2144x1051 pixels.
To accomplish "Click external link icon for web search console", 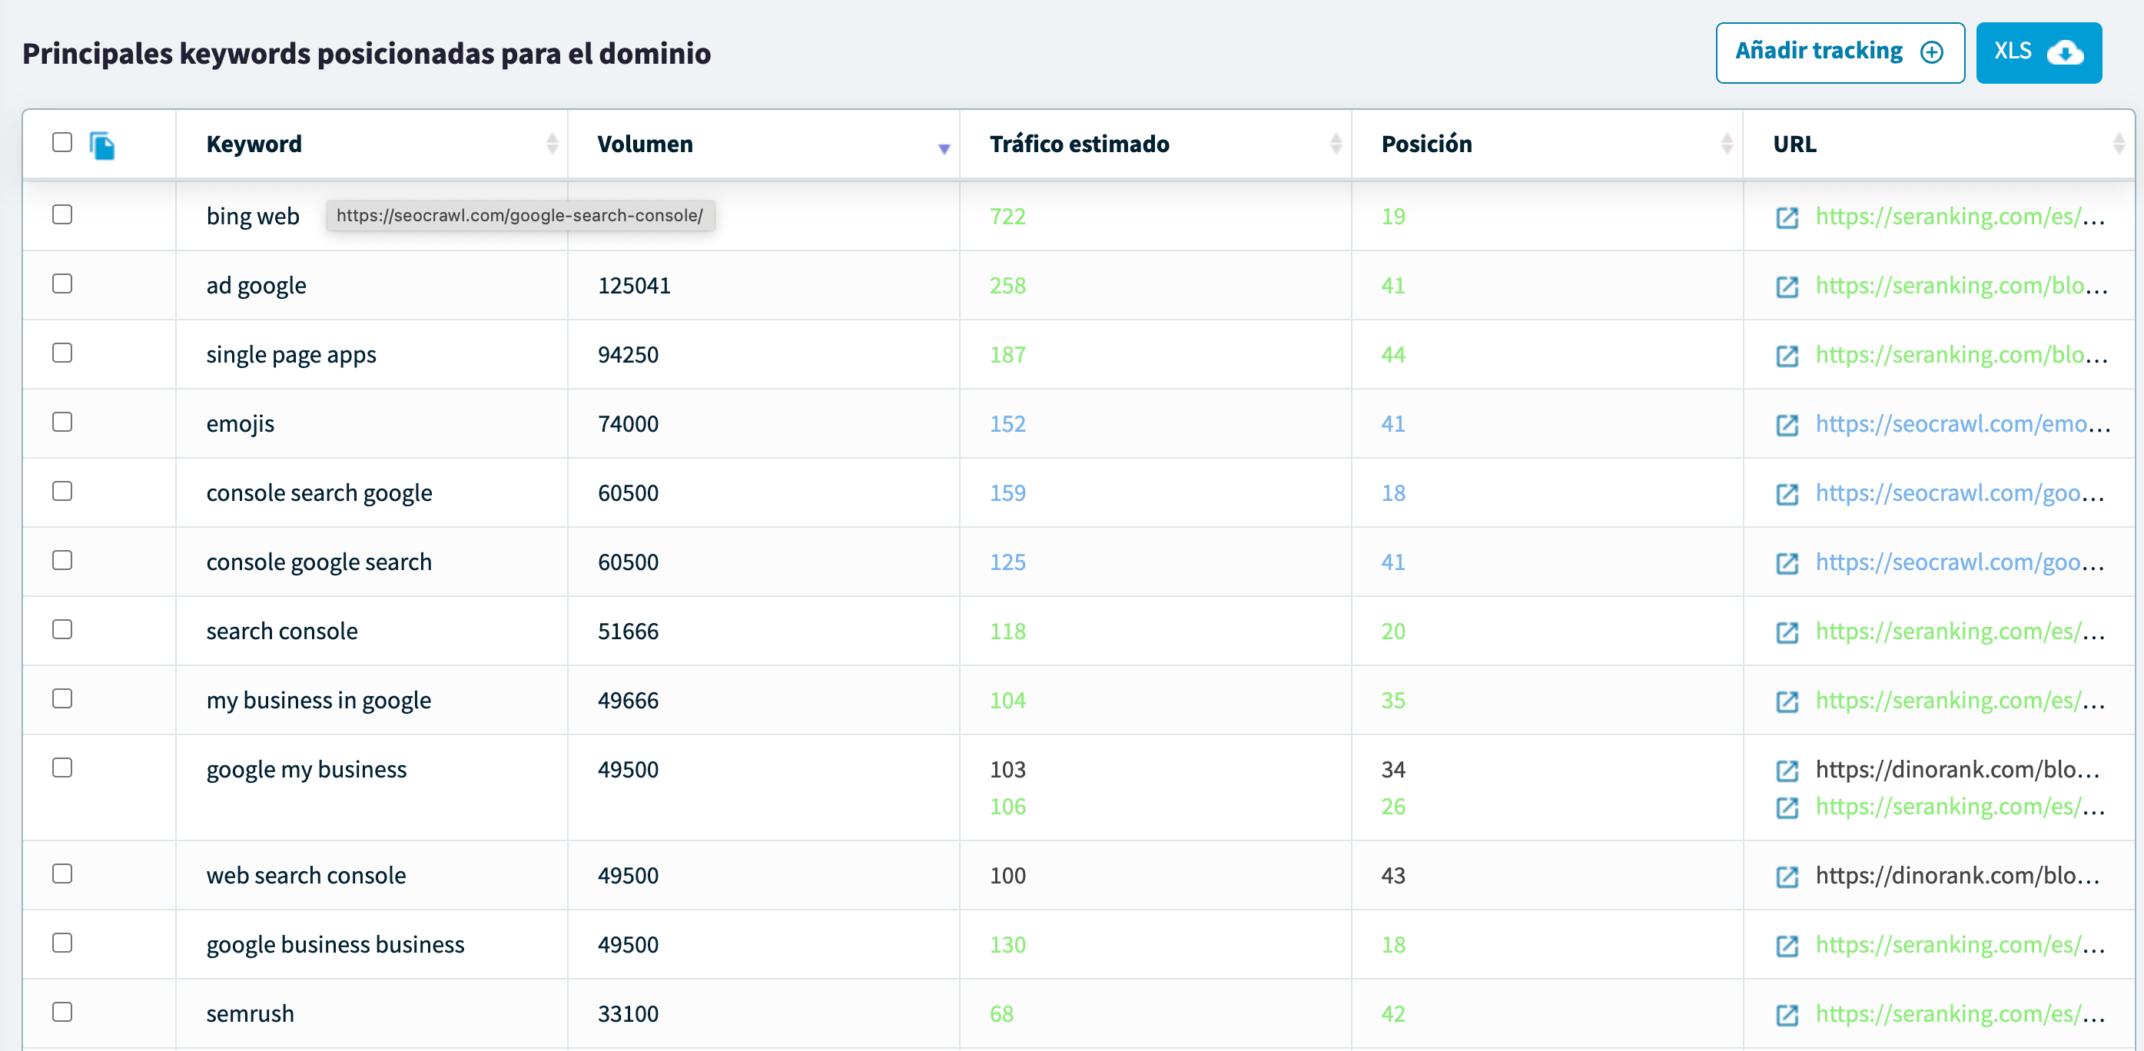I will [1787, 877].
